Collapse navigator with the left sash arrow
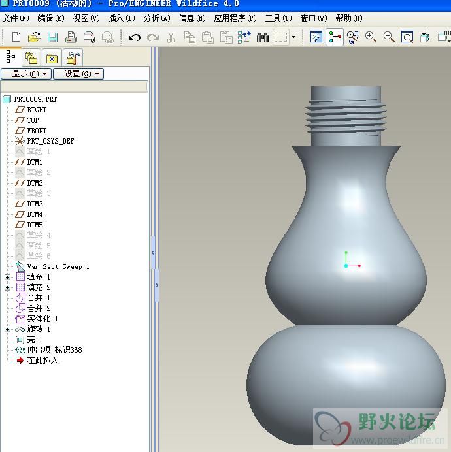451x452 pixels. tap(153, 253)
